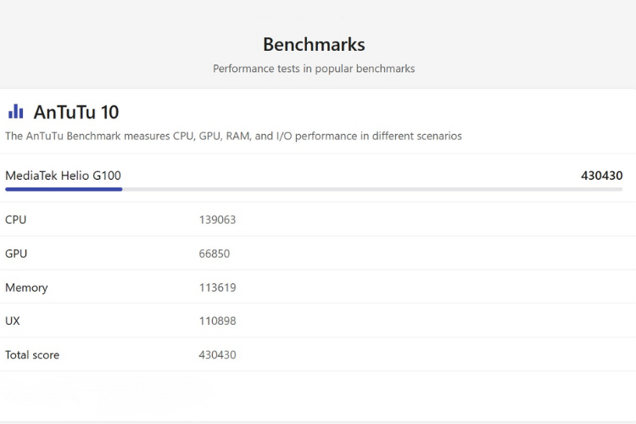This screenshot has width=636, height=424.
Task: Click the Total score value in table
Action: point(217,355)
